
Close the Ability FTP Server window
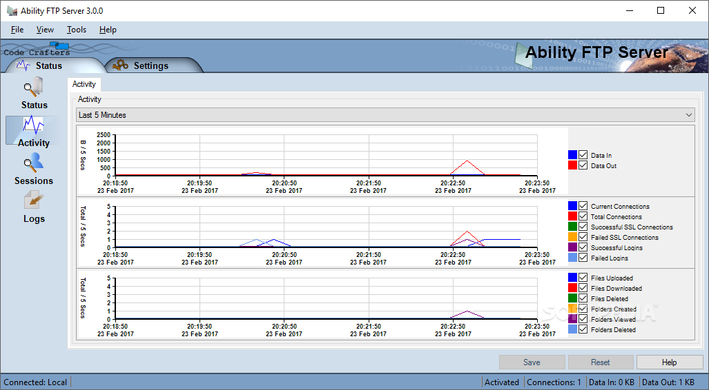coord(692,10)
